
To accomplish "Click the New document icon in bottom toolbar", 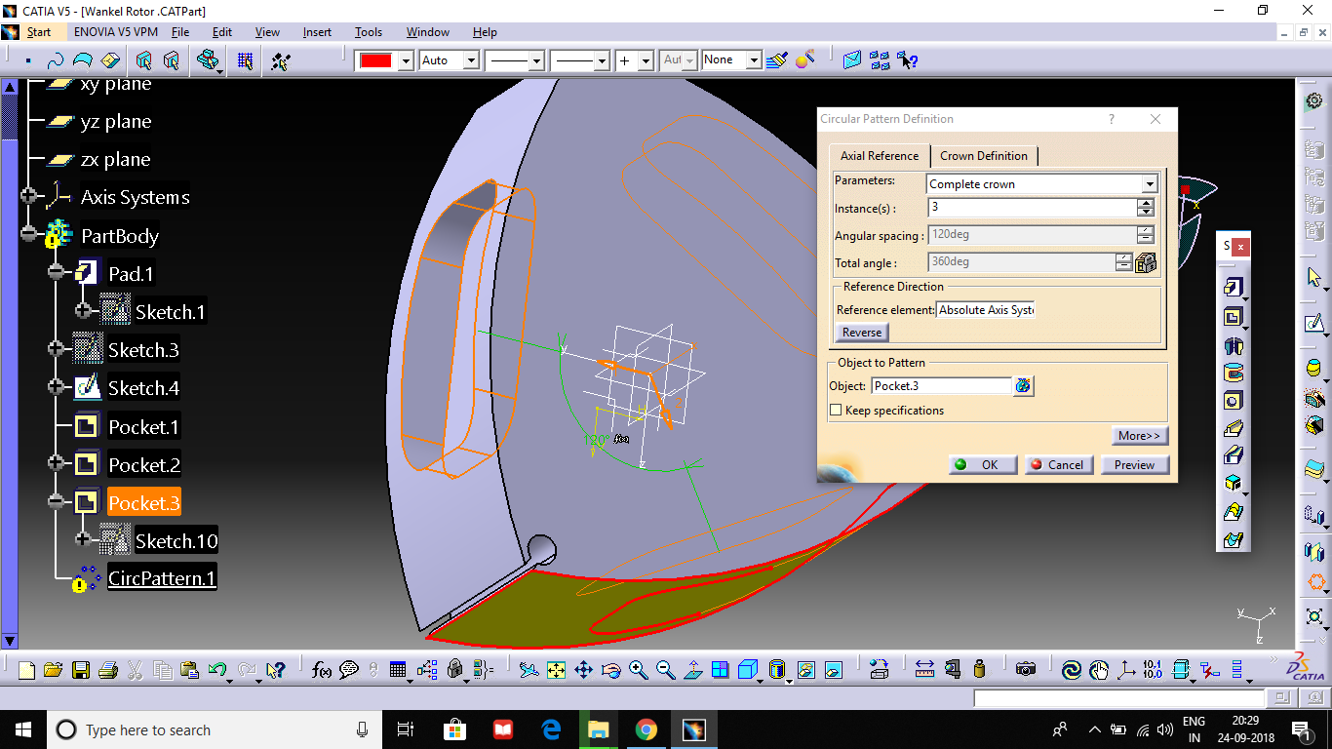I will click(26, 670).
